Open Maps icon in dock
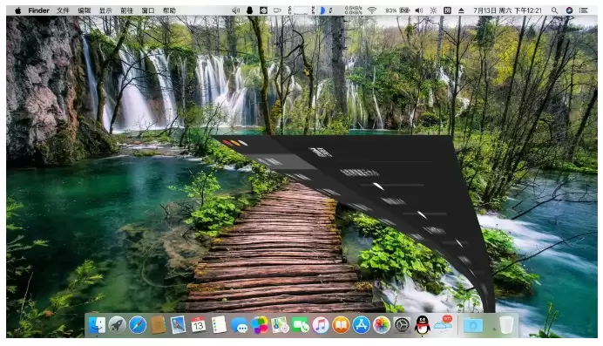The width and height of the screenshot is (603, 346). point(280,325)
